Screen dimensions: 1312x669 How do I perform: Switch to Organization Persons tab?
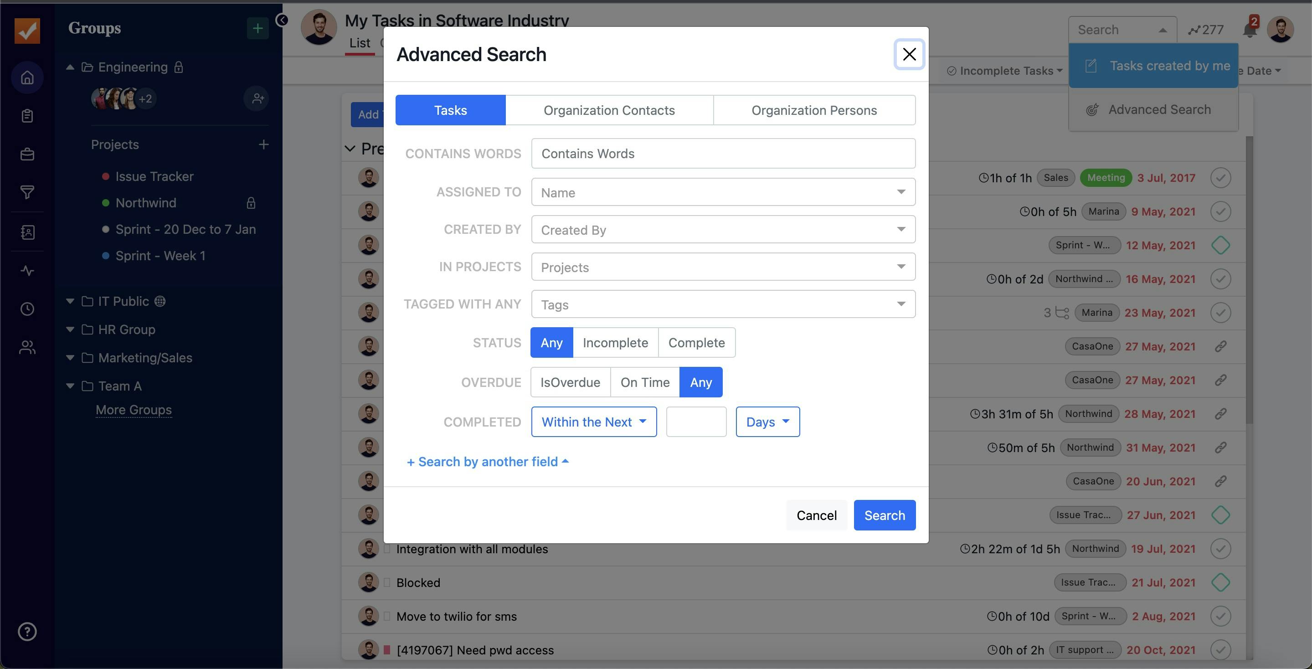[x=814, y=110]
